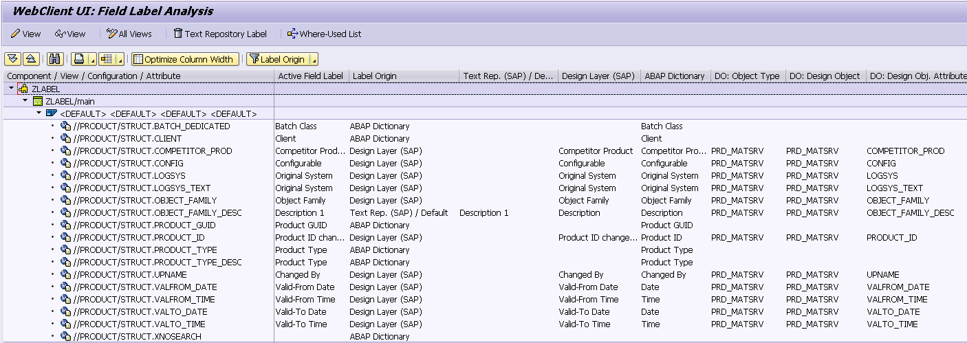Click the icon of STRUCT.UPNAME attribute

[x=66, y=274]
